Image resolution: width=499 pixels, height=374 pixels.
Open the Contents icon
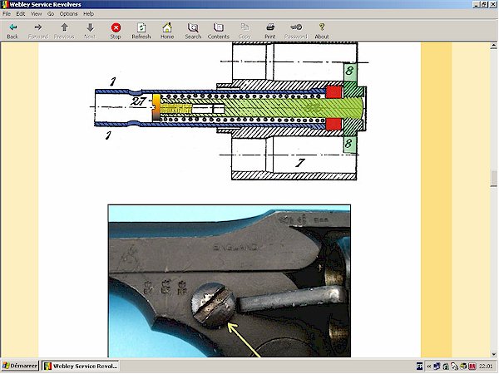click(x=218, y=27)
